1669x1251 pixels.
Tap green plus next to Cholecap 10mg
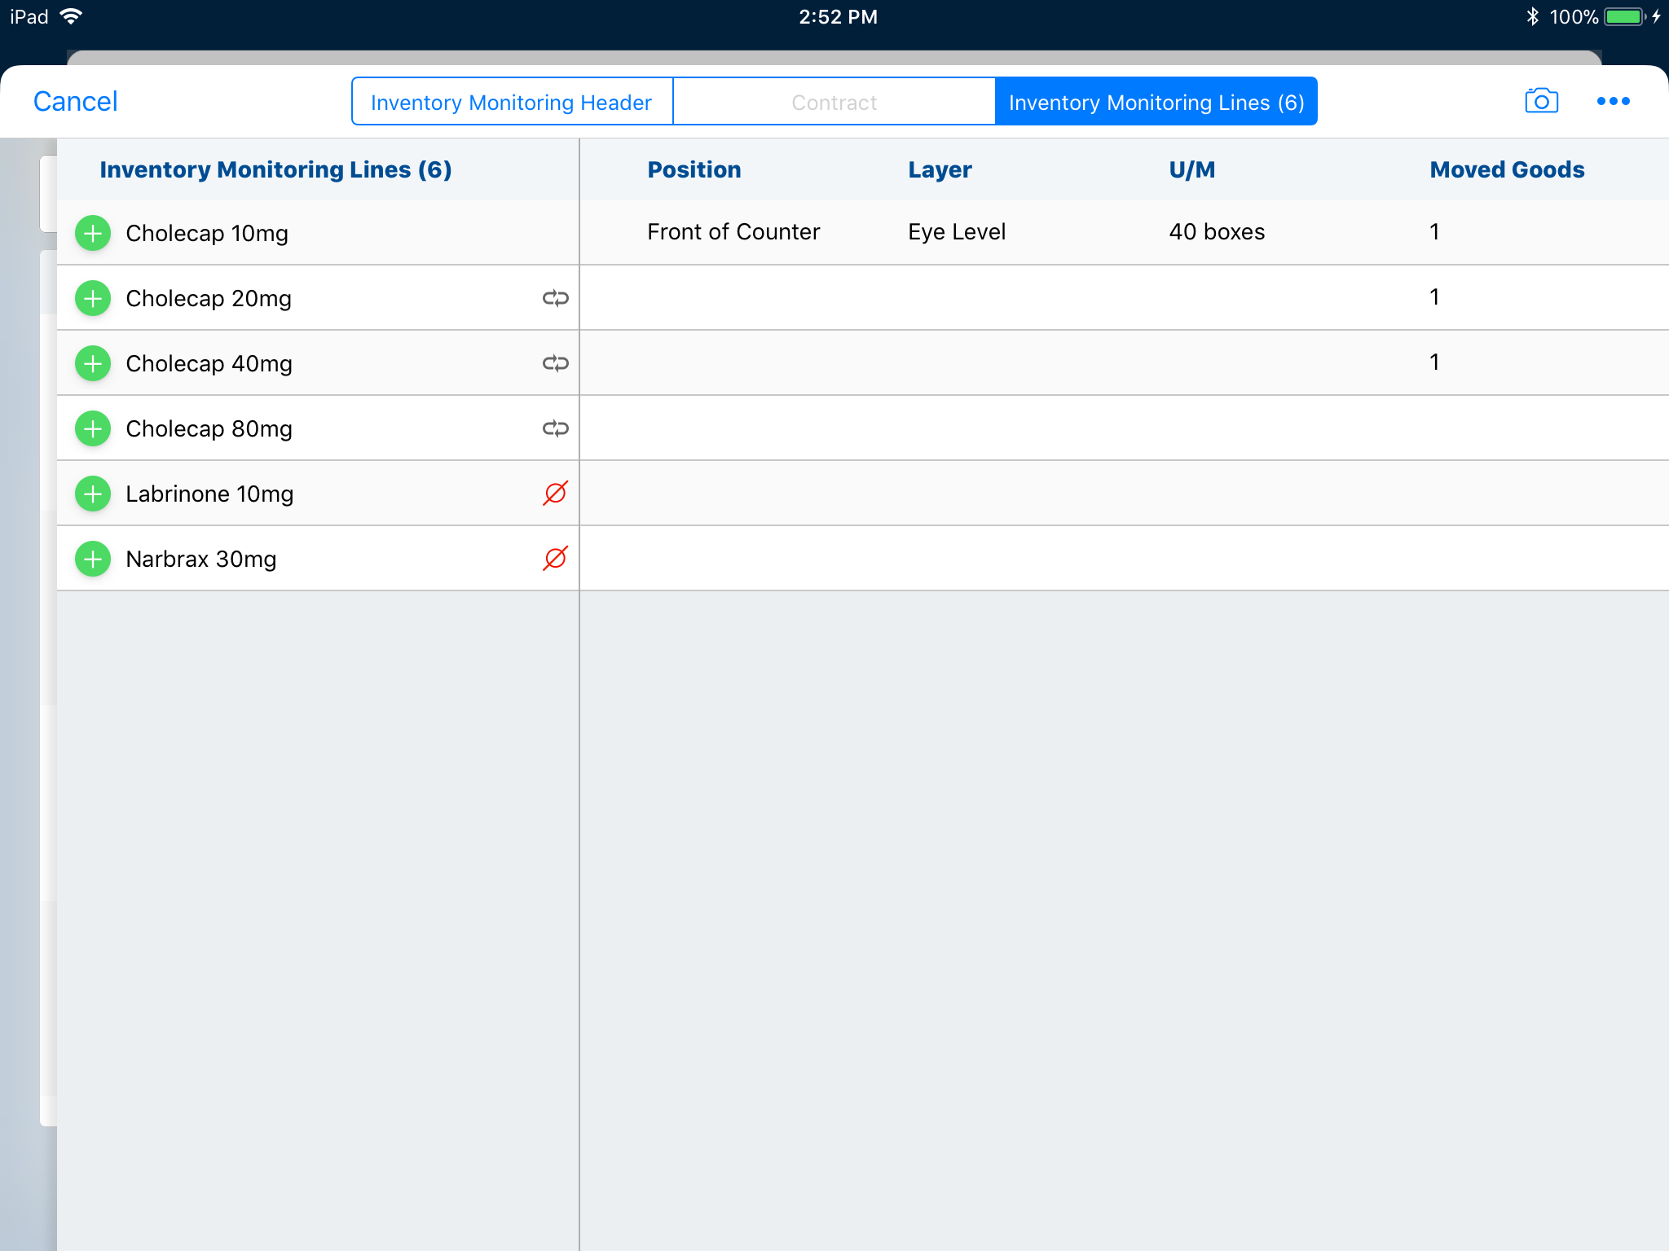(93, 233)
